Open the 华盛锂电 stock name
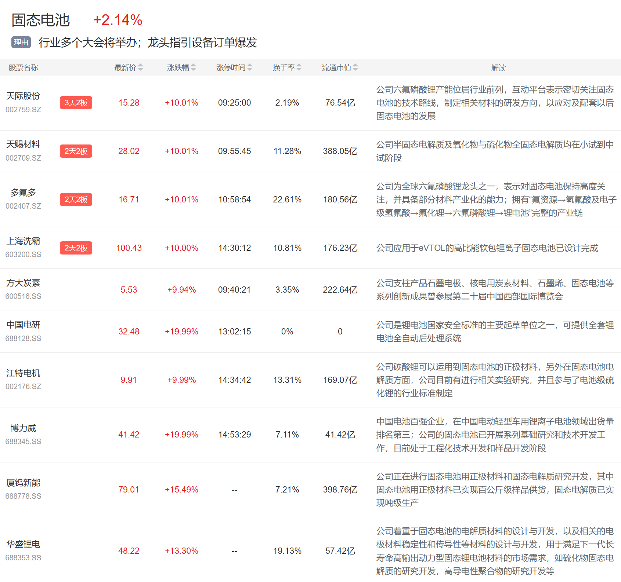The image size is (621, 582). (x=23, y=544)
